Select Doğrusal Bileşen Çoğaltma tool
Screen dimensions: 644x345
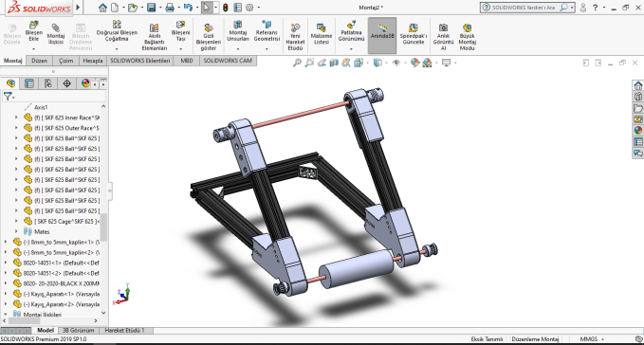pyautogui.click(x=117, y=30)
